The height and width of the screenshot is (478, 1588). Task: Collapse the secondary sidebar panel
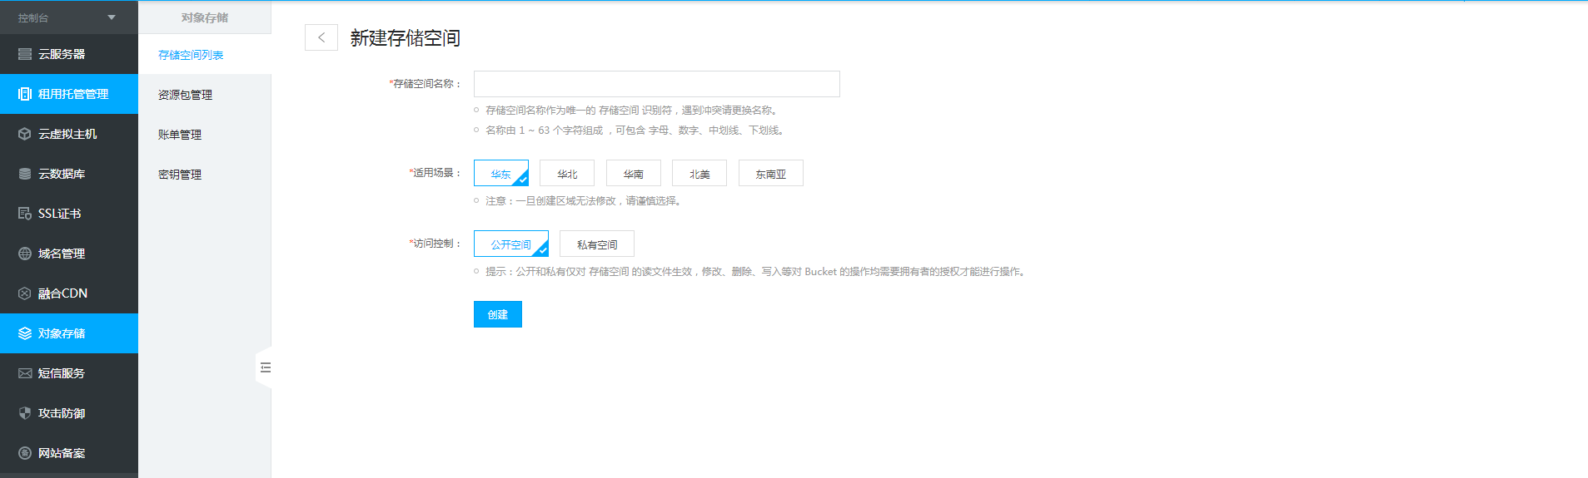265,367
